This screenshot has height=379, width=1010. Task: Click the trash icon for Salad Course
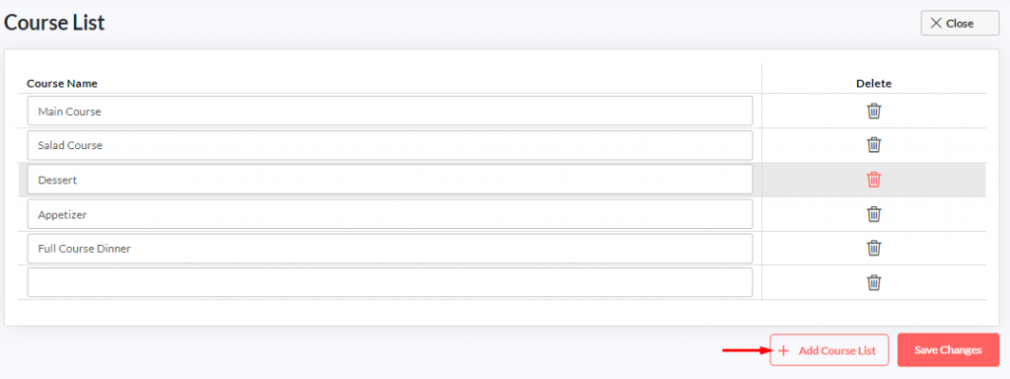pyautogui.click(x=874, y=145)
